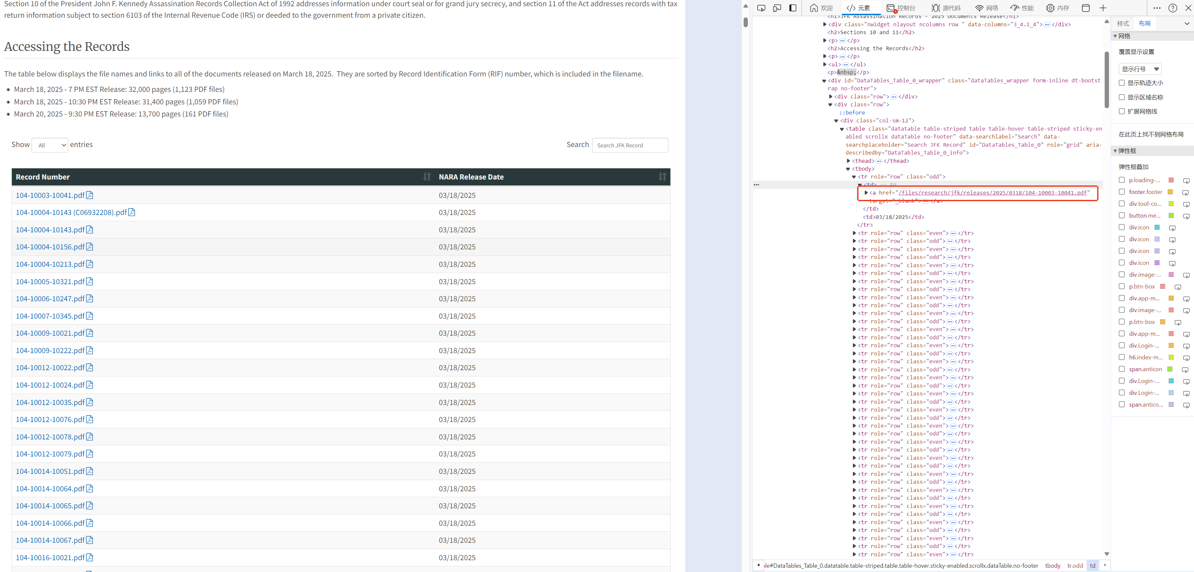Check the 显示区域名称 option
1194x572 pixels.
pos(1122,97)
